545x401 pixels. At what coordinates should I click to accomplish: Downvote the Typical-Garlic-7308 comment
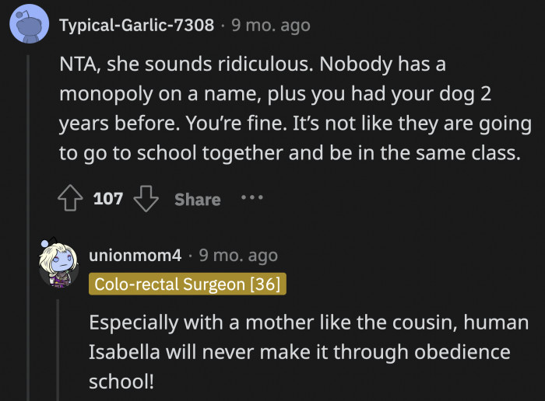click(146, 199)
